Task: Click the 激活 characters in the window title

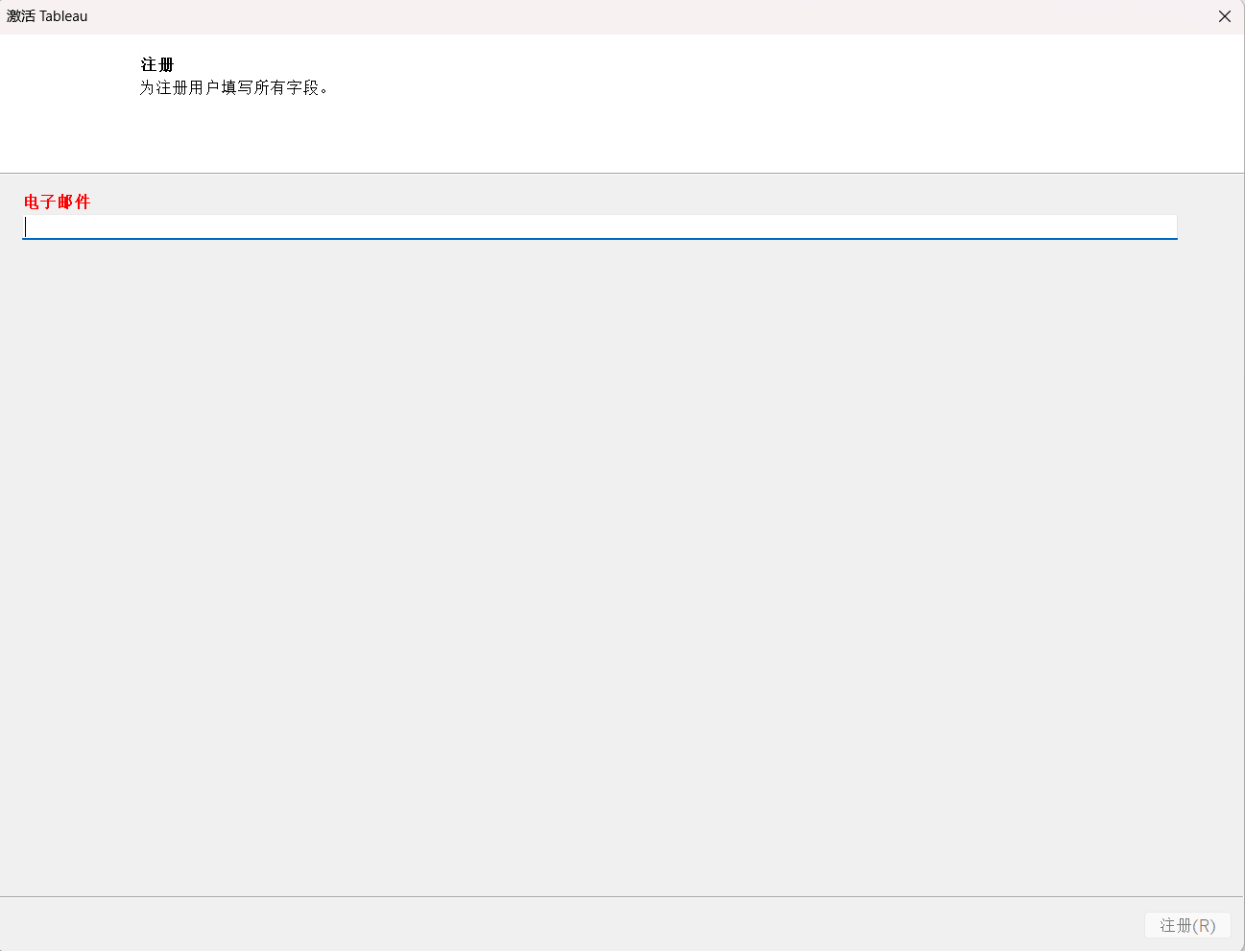Action: click(x=20, y=16)
